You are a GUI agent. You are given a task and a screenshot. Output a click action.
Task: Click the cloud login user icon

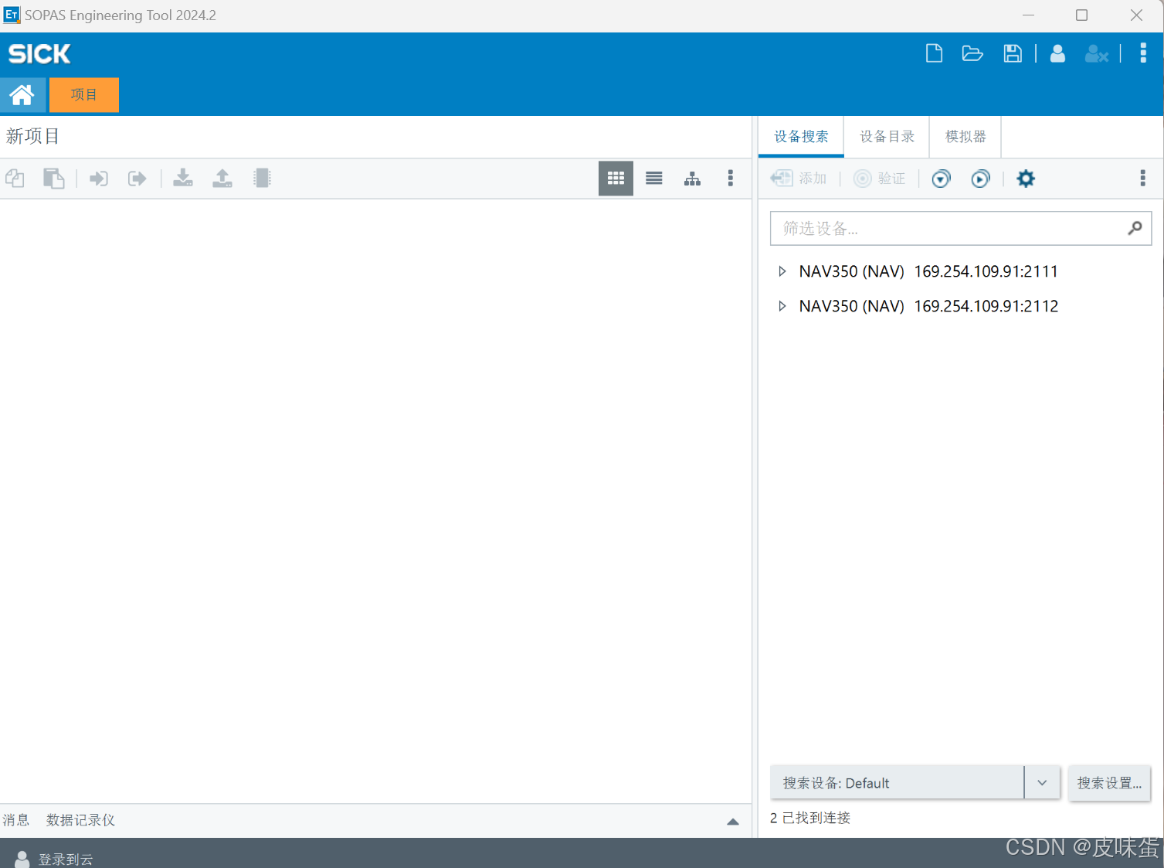22,859
